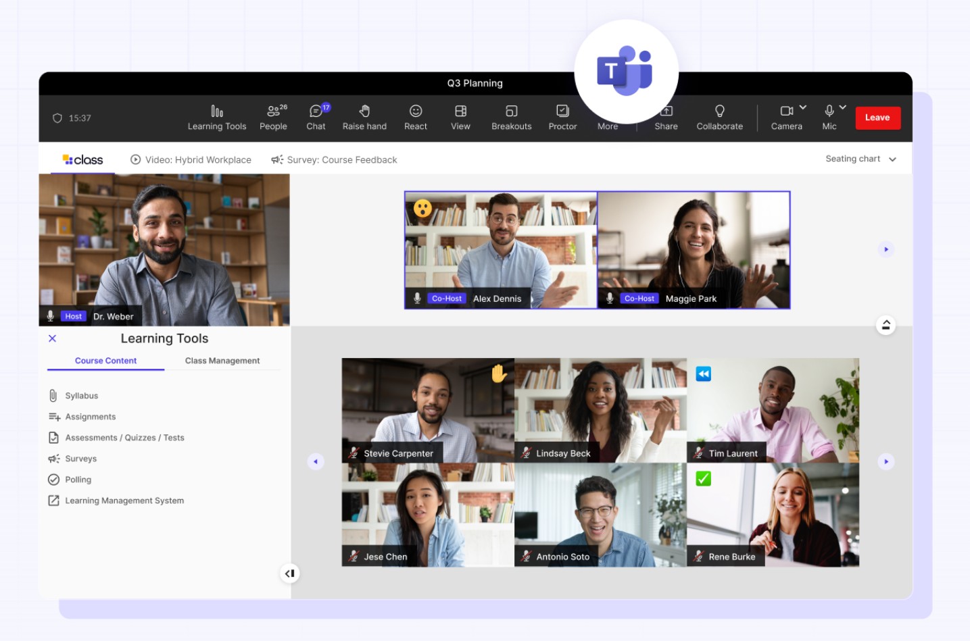Open Learning Tools in the meeting toolbar
The width and height of the screenshot is (970, 641).
[x=217, y=118]
